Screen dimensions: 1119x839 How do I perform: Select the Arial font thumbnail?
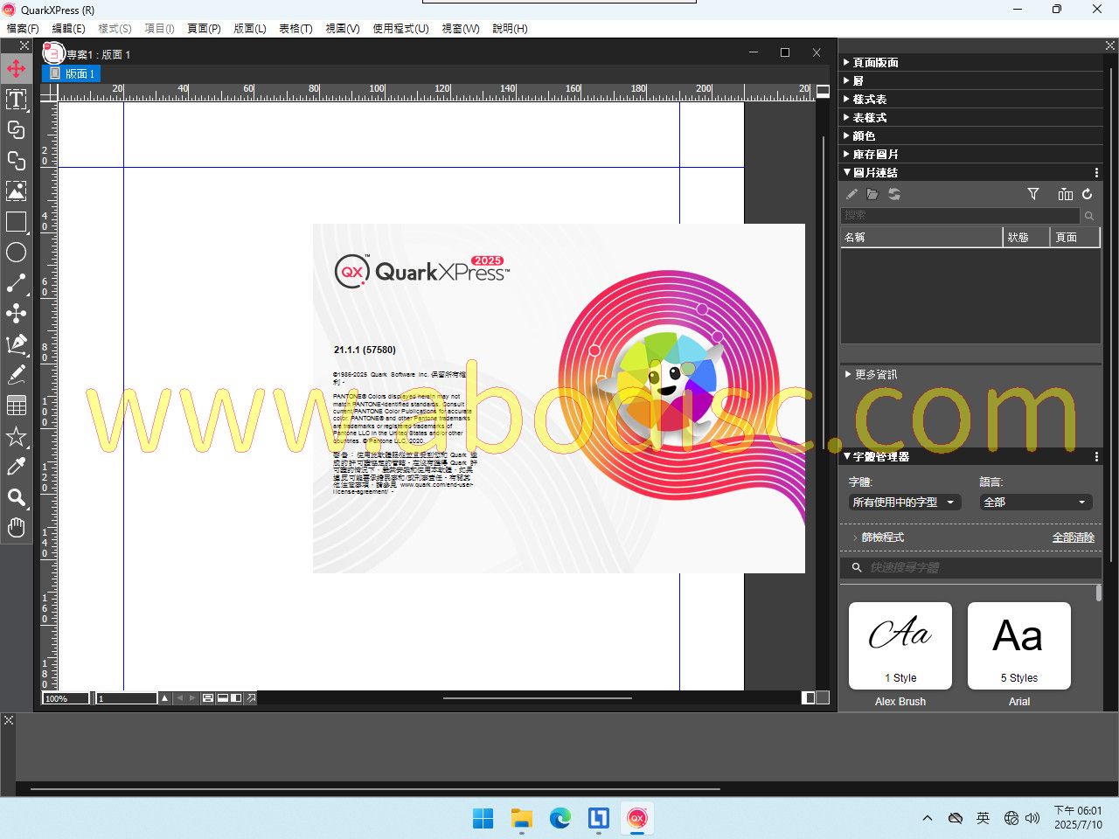(1019, 646)
